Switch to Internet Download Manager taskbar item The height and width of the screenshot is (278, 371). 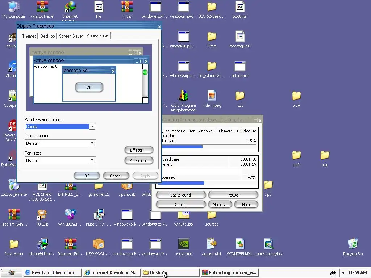pos(111,273)
